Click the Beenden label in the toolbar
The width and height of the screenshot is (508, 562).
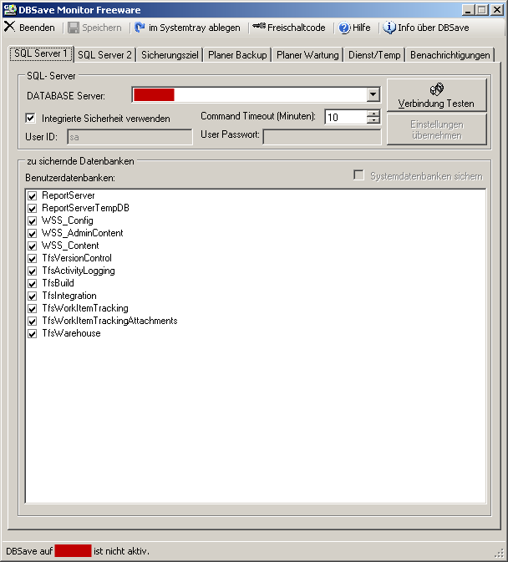pos(37,28)
